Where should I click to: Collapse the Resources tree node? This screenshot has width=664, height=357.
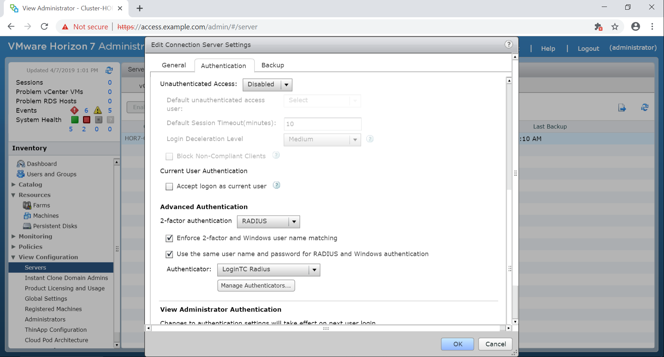(x=13, y=195)
